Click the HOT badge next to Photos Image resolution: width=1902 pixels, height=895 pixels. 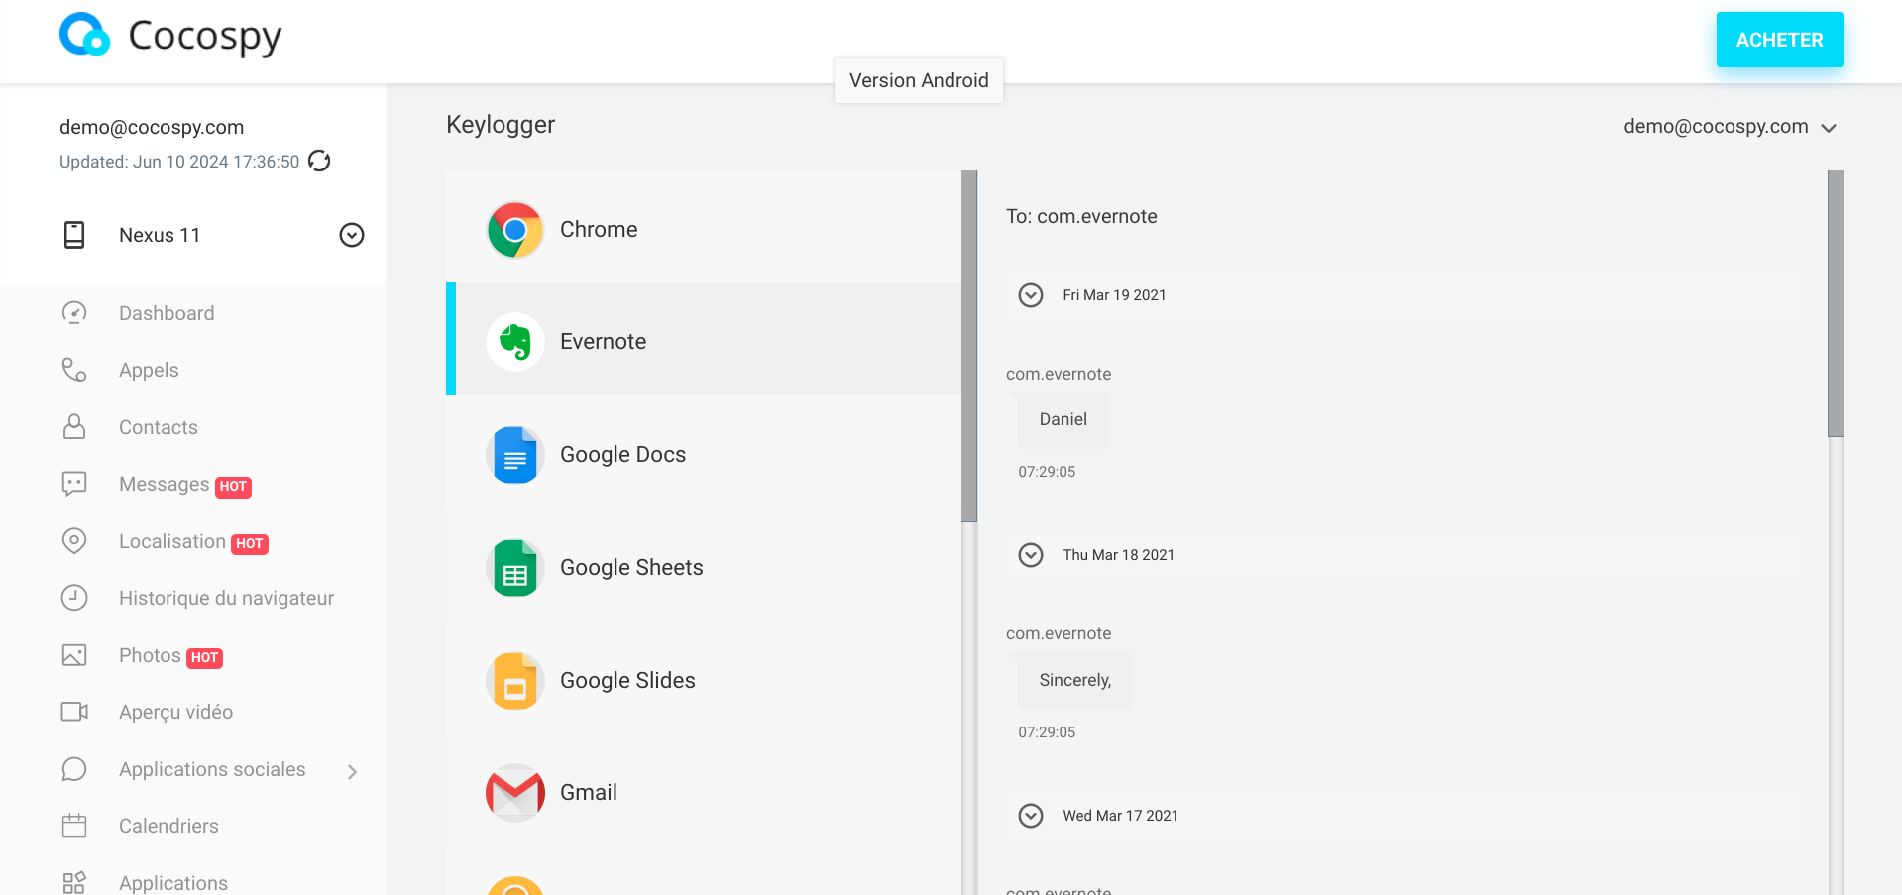tap(204, 658)
